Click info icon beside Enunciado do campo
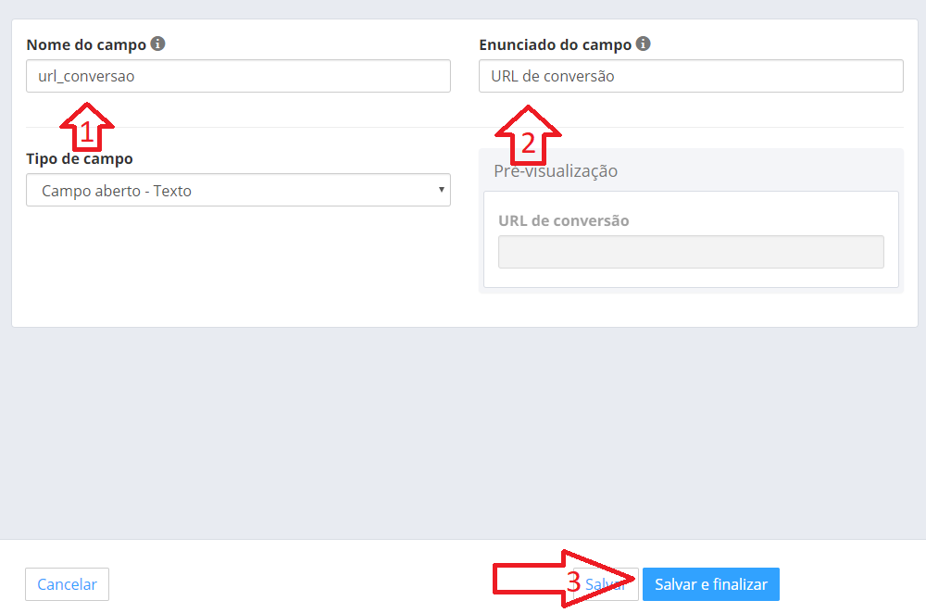Viewport: 926px width, 613px height. pyautogui.click(x=644, y=44)
